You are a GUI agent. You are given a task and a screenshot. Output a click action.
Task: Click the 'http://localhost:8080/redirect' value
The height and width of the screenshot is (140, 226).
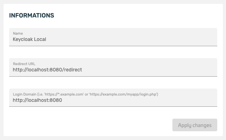point(47,70)
